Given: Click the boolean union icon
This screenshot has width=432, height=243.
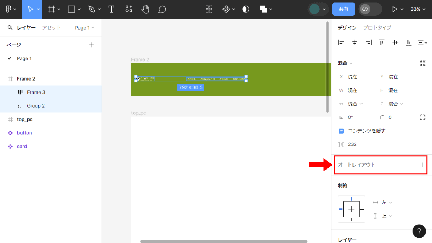Looking at the screenshot, I should (x=264, y=9).
